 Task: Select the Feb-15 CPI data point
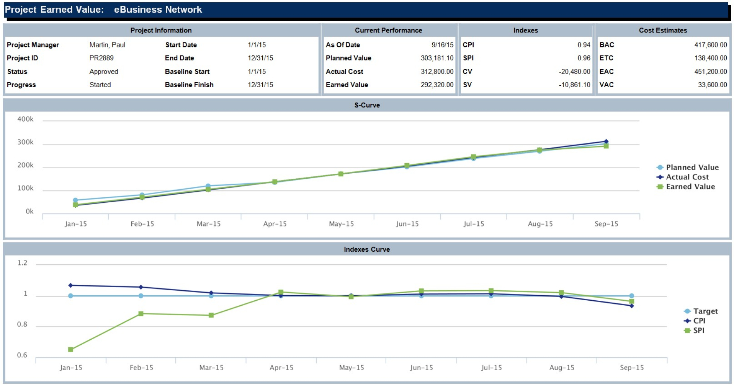pyautogui.click(x=141, y=287)
